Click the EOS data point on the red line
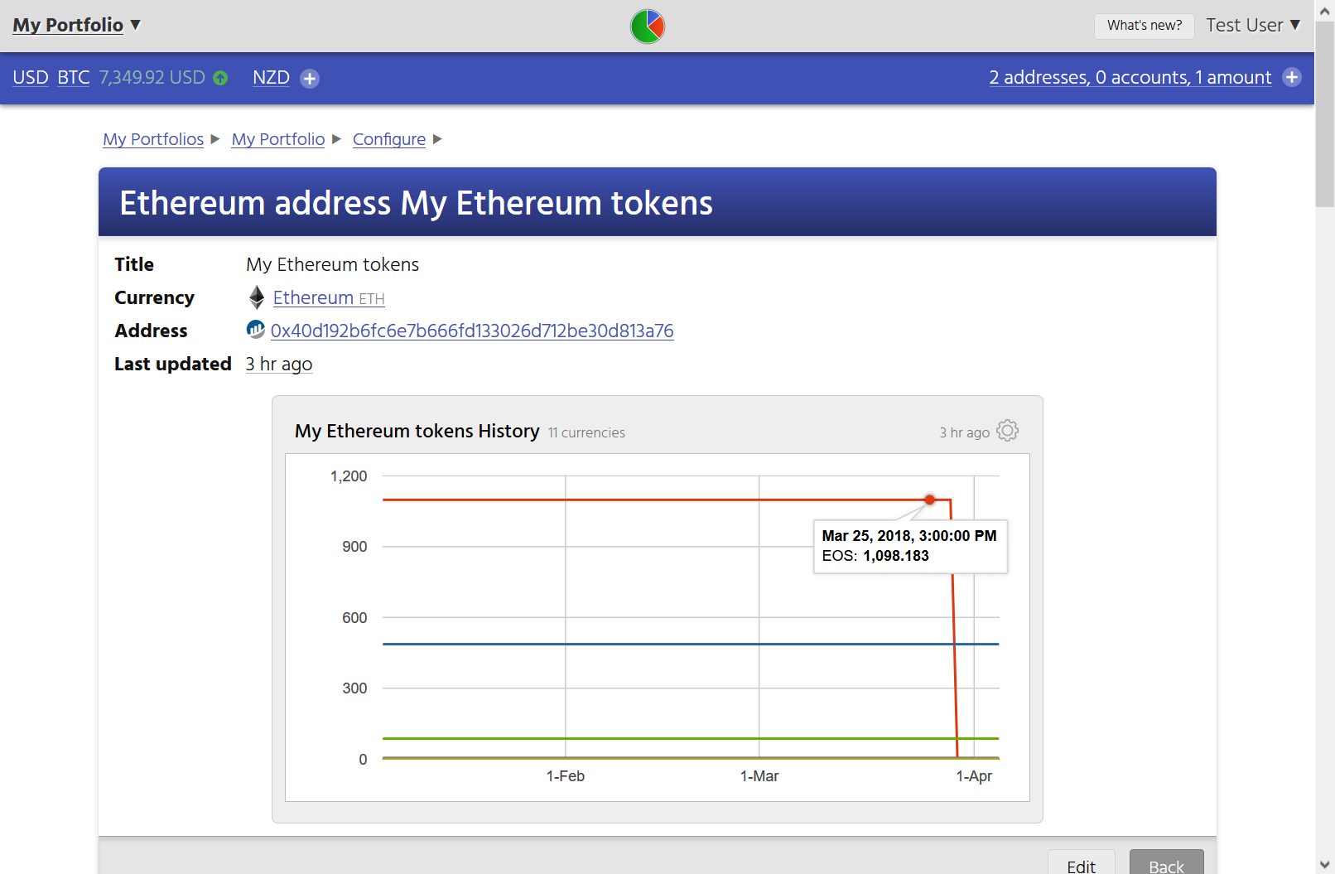 pyautogui.click(x=930, y=500)
